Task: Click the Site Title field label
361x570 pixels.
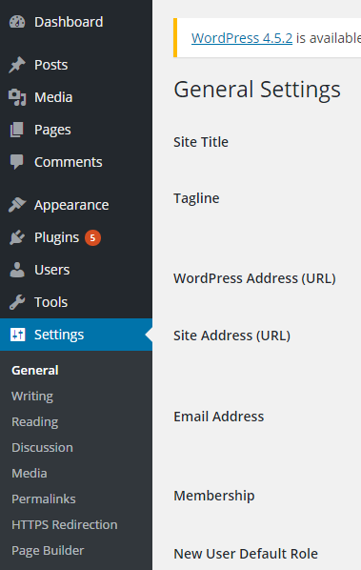Action: 201,142
